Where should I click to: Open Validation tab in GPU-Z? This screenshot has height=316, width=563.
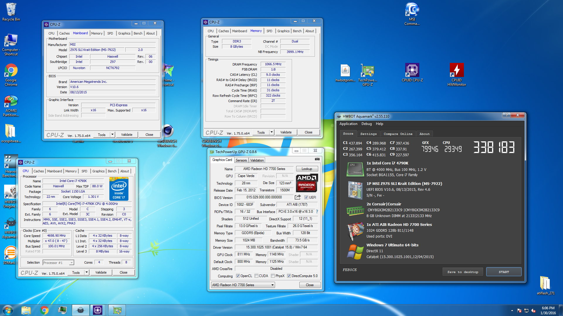257,160
